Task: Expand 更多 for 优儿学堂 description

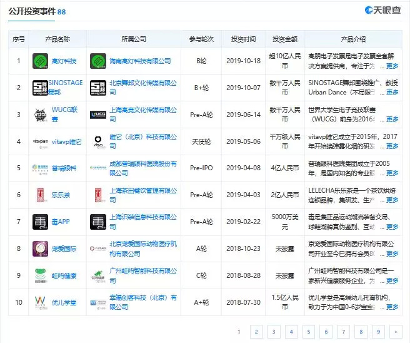Action: 392,307
